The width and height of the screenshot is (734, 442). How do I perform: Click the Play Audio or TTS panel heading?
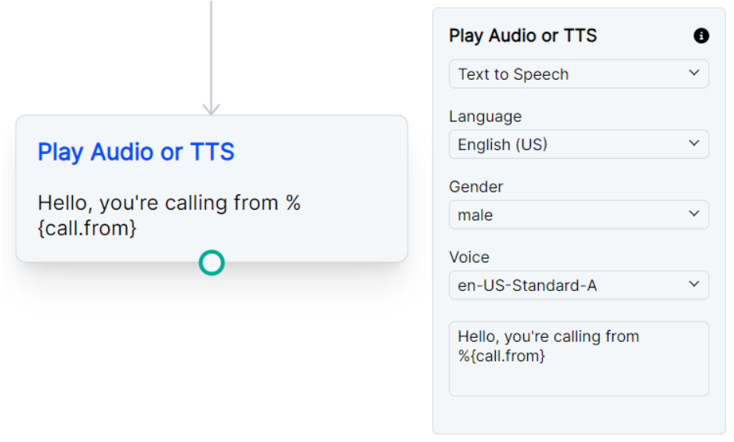[x=522, y=36]
